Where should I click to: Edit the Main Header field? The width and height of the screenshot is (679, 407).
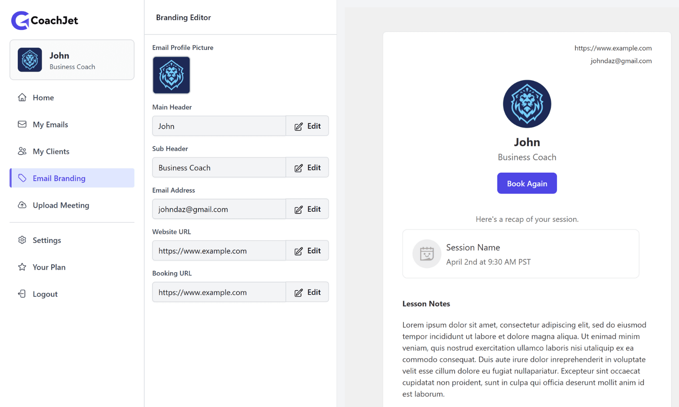(x=307, y=126)
